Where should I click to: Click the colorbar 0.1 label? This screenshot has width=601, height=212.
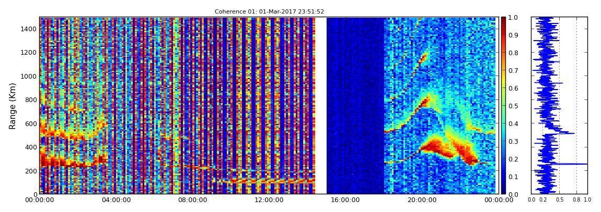pos(513,177)
